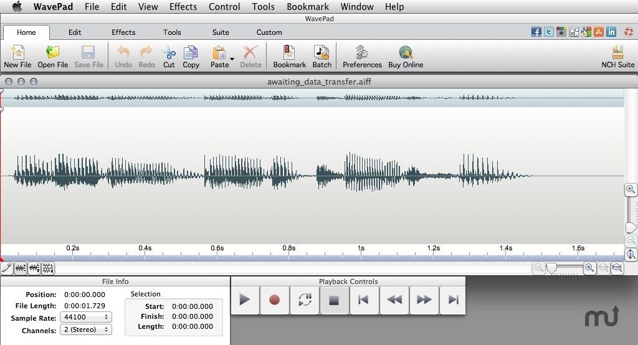Viewport: 638px width, 345px height.
Task: Expand the Paste options dropdown arrow
Action: tap(232, 59)
